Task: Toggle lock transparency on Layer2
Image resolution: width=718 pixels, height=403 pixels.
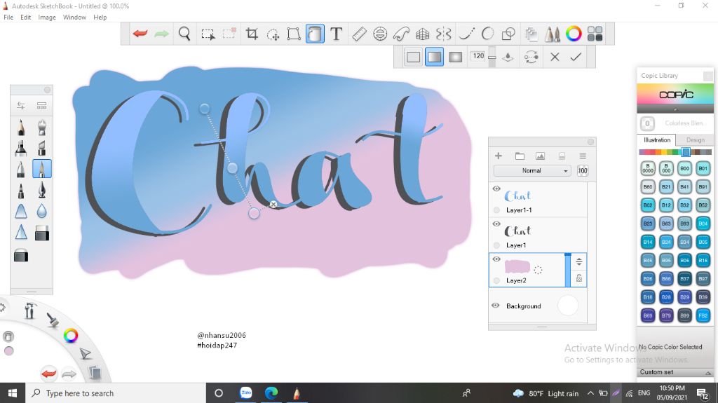Action: (578, 278)
